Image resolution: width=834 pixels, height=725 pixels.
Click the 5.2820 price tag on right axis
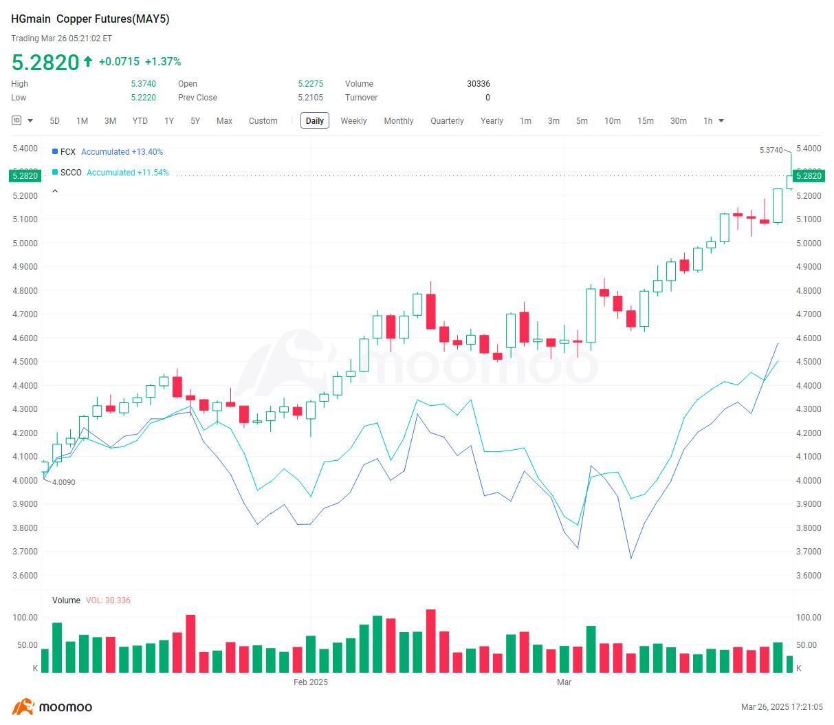(809, 175)
